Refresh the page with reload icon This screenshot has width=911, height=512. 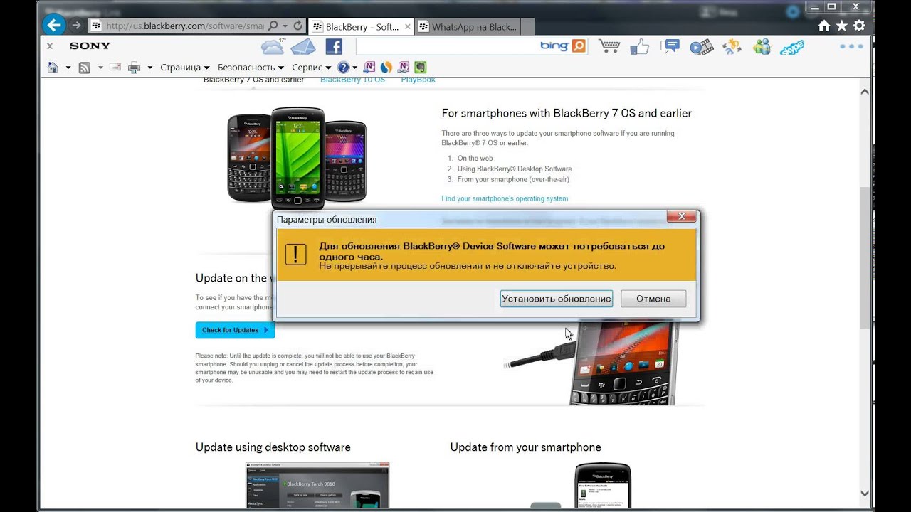(x=297, y=26)
